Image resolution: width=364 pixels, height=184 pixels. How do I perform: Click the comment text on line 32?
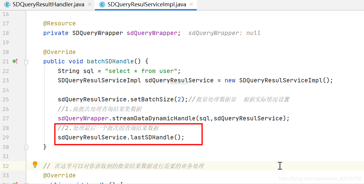(124, 166)
